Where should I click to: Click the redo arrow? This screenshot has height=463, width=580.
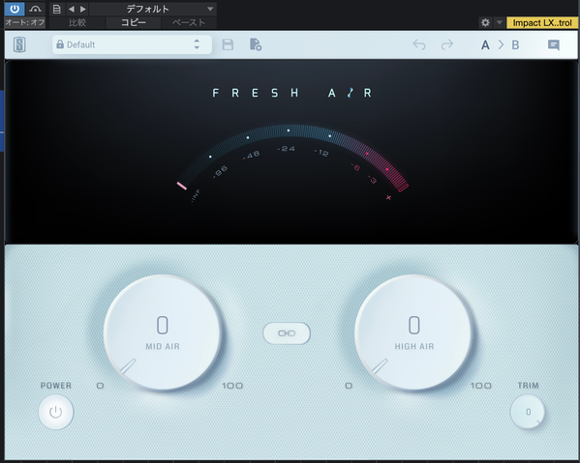click(446, 44)
